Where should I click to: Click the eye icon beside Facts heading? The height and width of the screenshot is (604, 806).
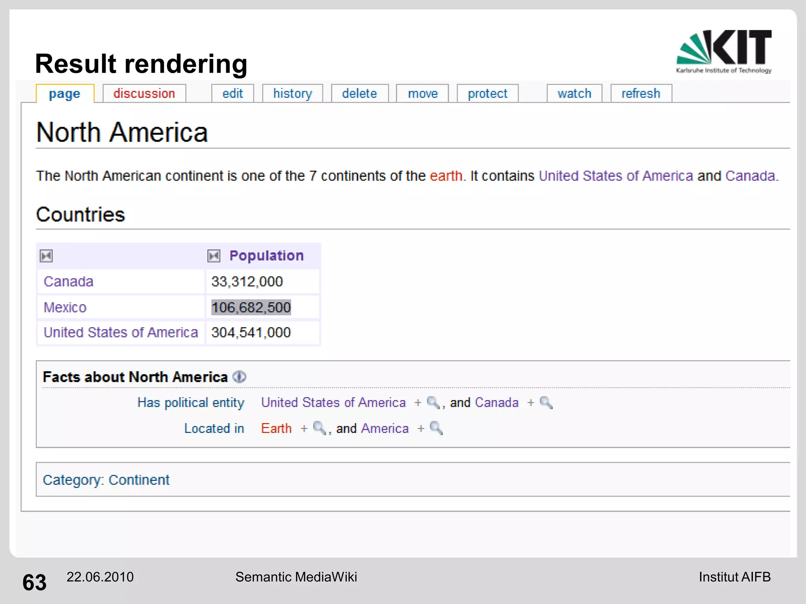(x=239, y=377)
